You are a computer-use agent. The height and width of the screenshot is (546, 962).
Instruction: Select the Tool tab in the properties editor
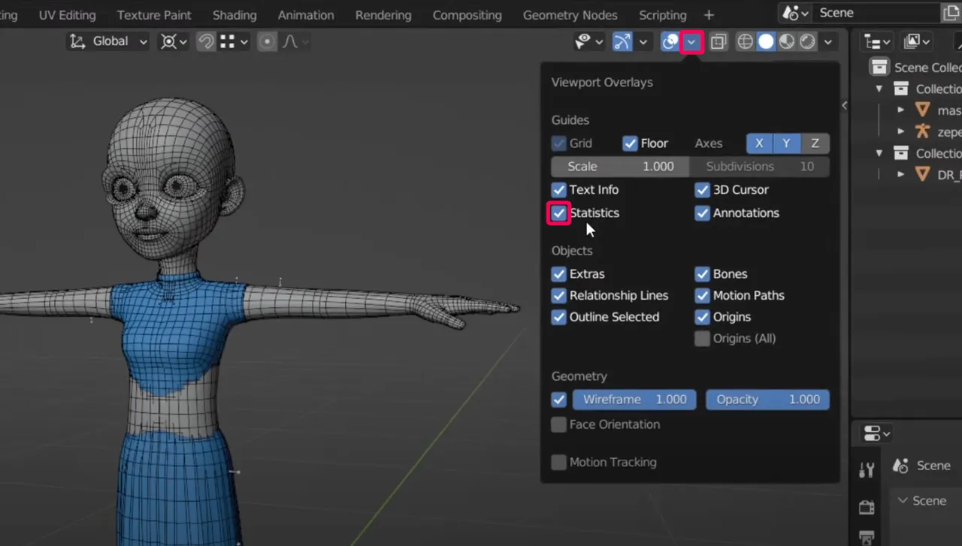pos(866,468)
